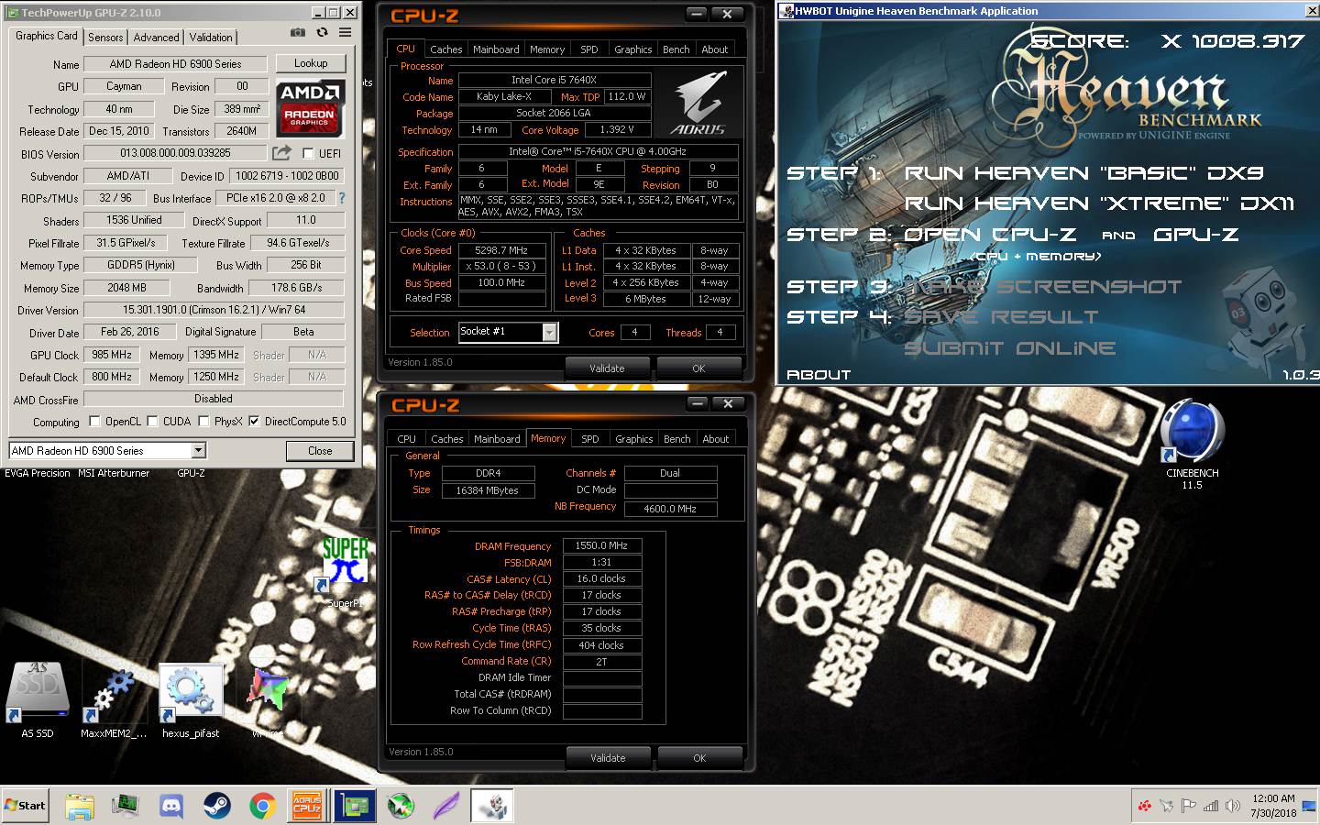
Task: Click the Core Speed value 5298.7 MHz
Action: click(x=501, y=250)
